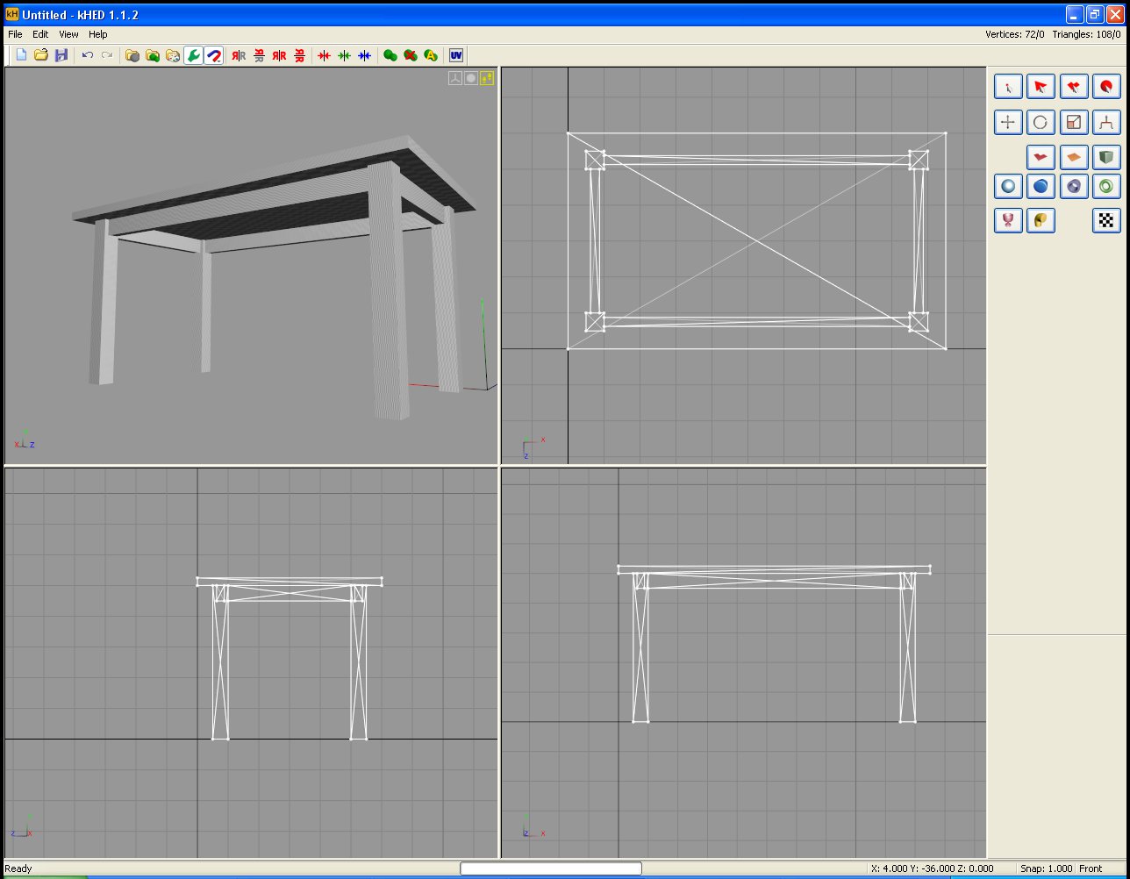Choose the pink goblet lathe tool
Image resolution: width=1130 pixels, height=879 pixels.
pyautogui.click(x=1008, y=220)
